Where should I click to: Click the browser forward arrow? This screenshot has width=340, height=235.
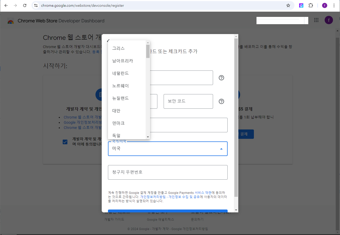(15, 5)
